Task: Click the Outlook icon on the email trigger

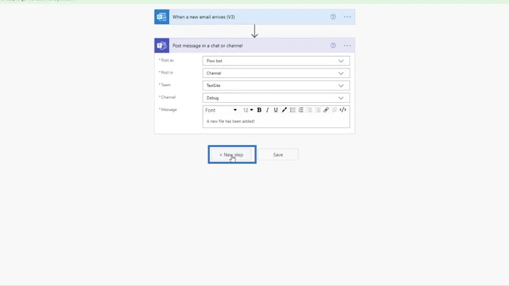Action: click(162, 17)
